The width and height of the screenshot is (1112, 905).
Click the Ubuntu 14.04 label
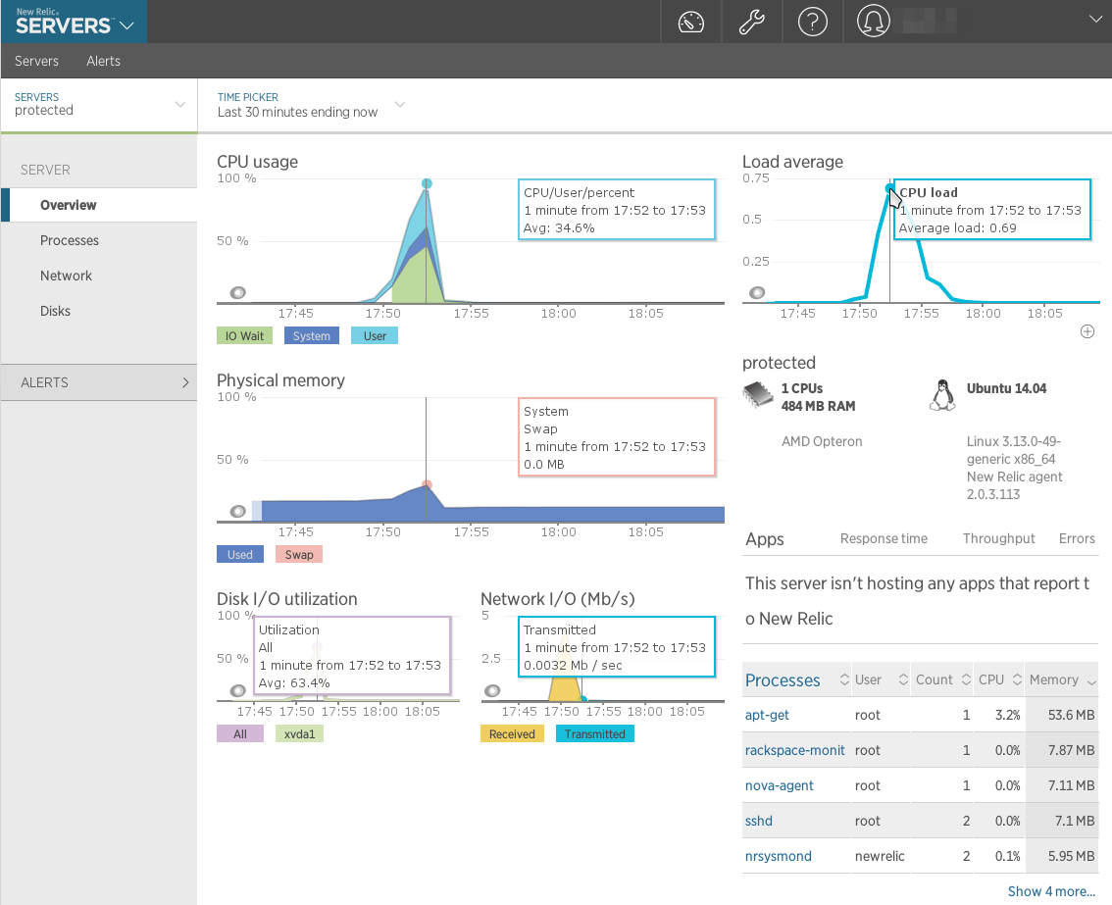pos(1006,388)
